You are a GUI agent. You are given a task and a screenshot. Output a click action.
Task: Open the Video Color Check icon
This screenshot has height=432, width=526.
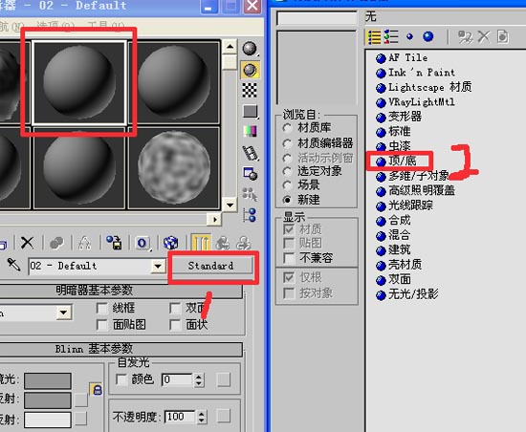(x=250, y=131)
